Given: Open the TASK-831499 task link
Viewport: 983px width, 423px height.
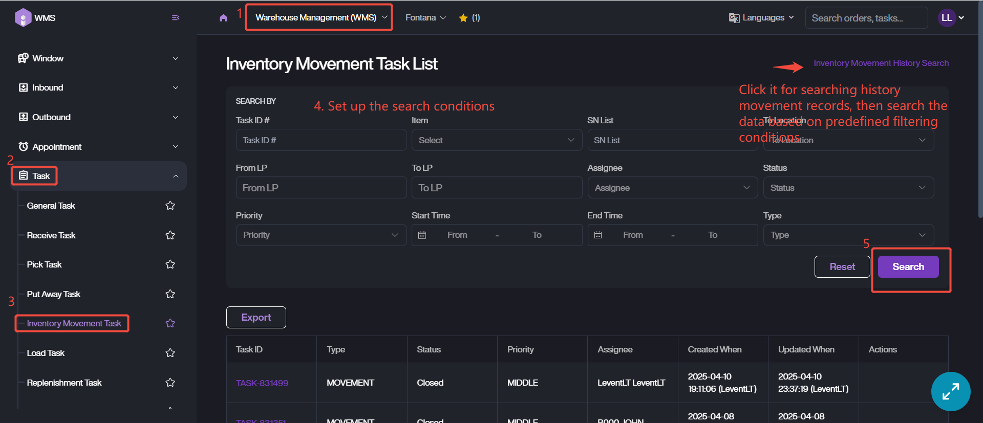Looking at the screenshot, I should tap(262, 383).
